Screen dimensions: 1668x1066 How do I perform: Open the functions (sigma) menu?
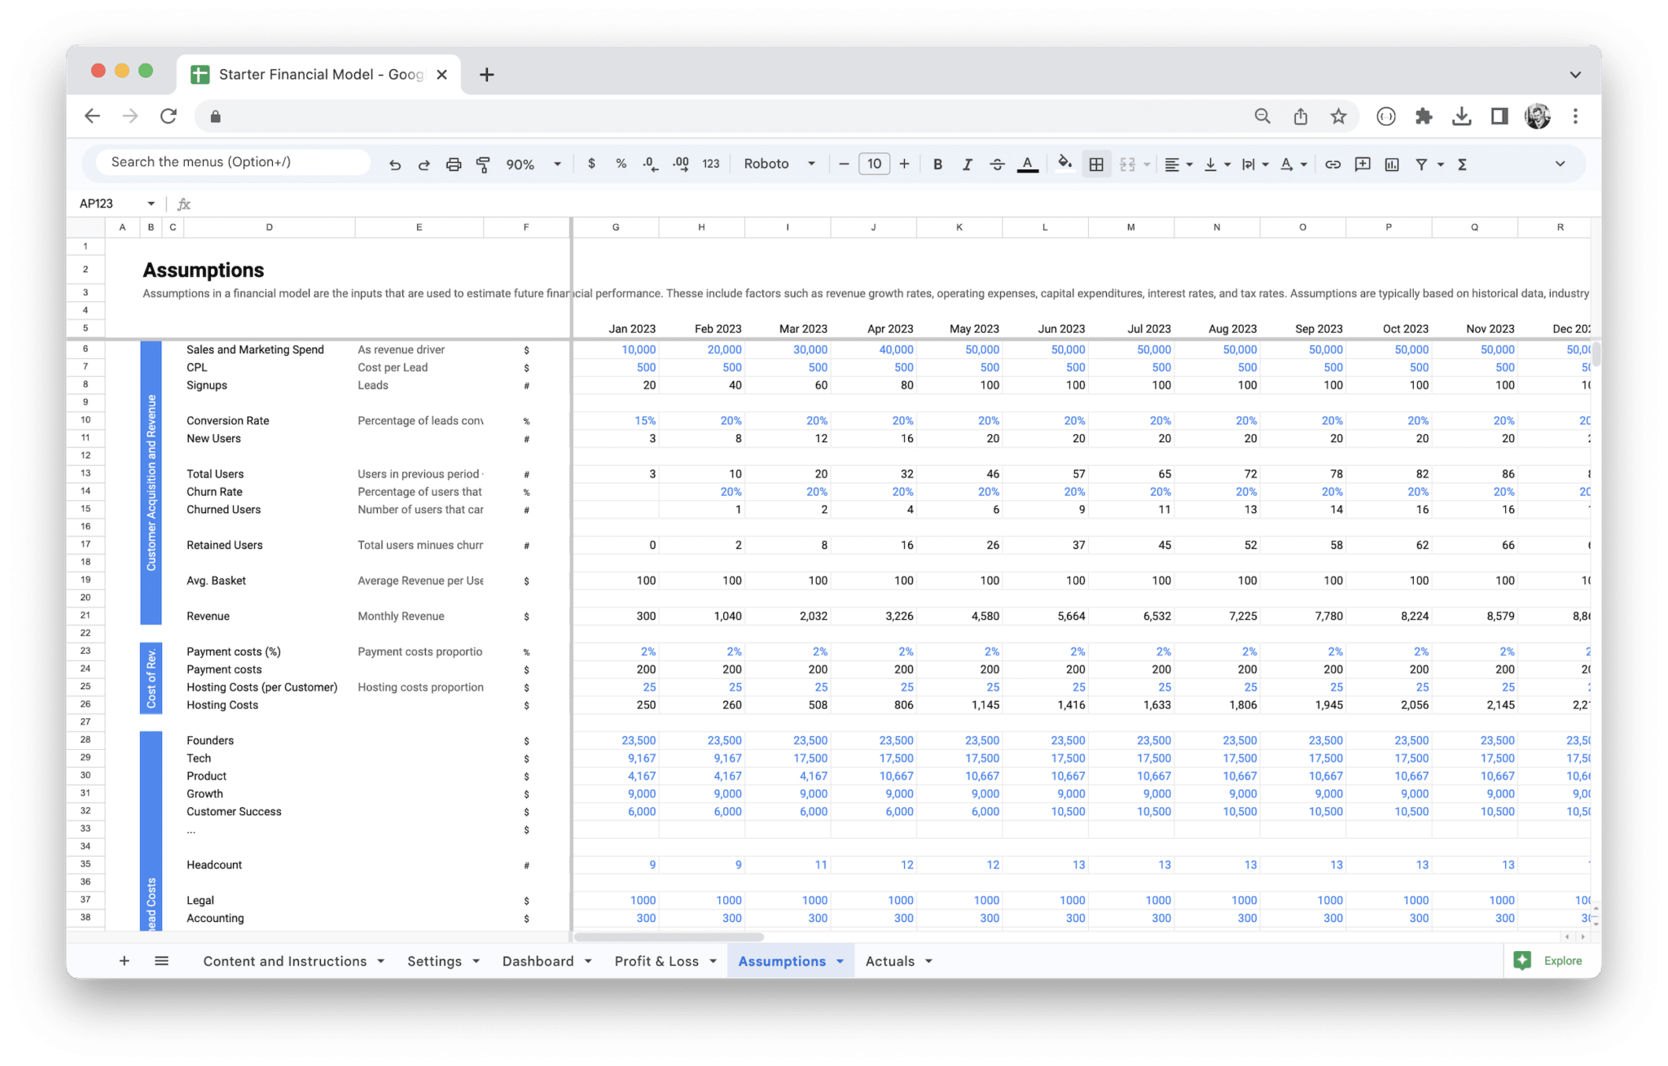[x=1462, y=164]
